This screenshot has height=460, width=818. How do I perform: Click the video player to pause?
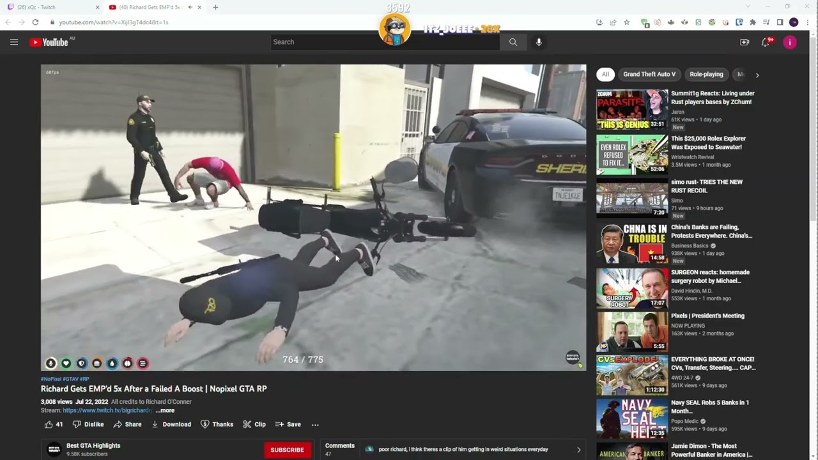(313, 217)
